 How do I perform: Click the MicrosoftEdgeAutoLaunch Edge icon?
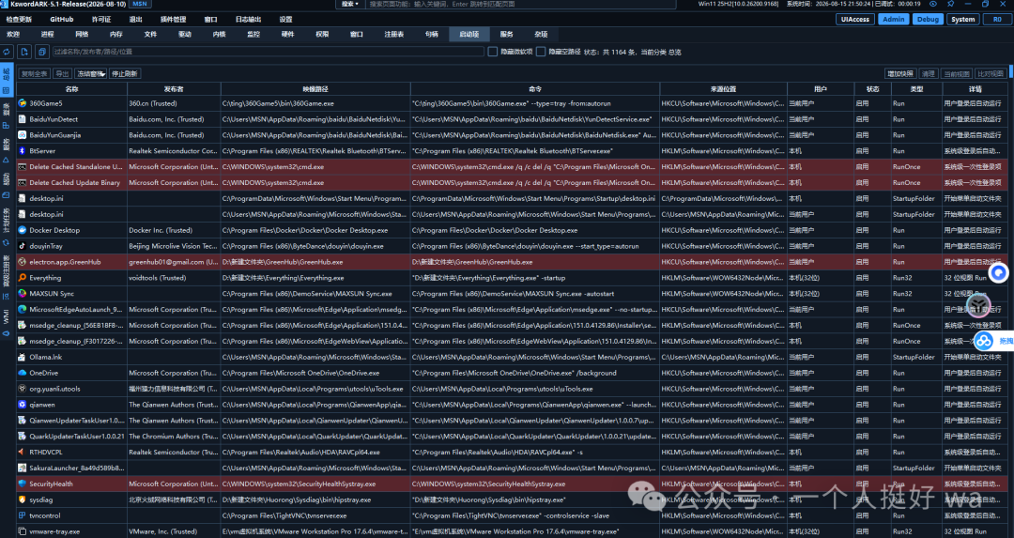click(x=22, y=309)
